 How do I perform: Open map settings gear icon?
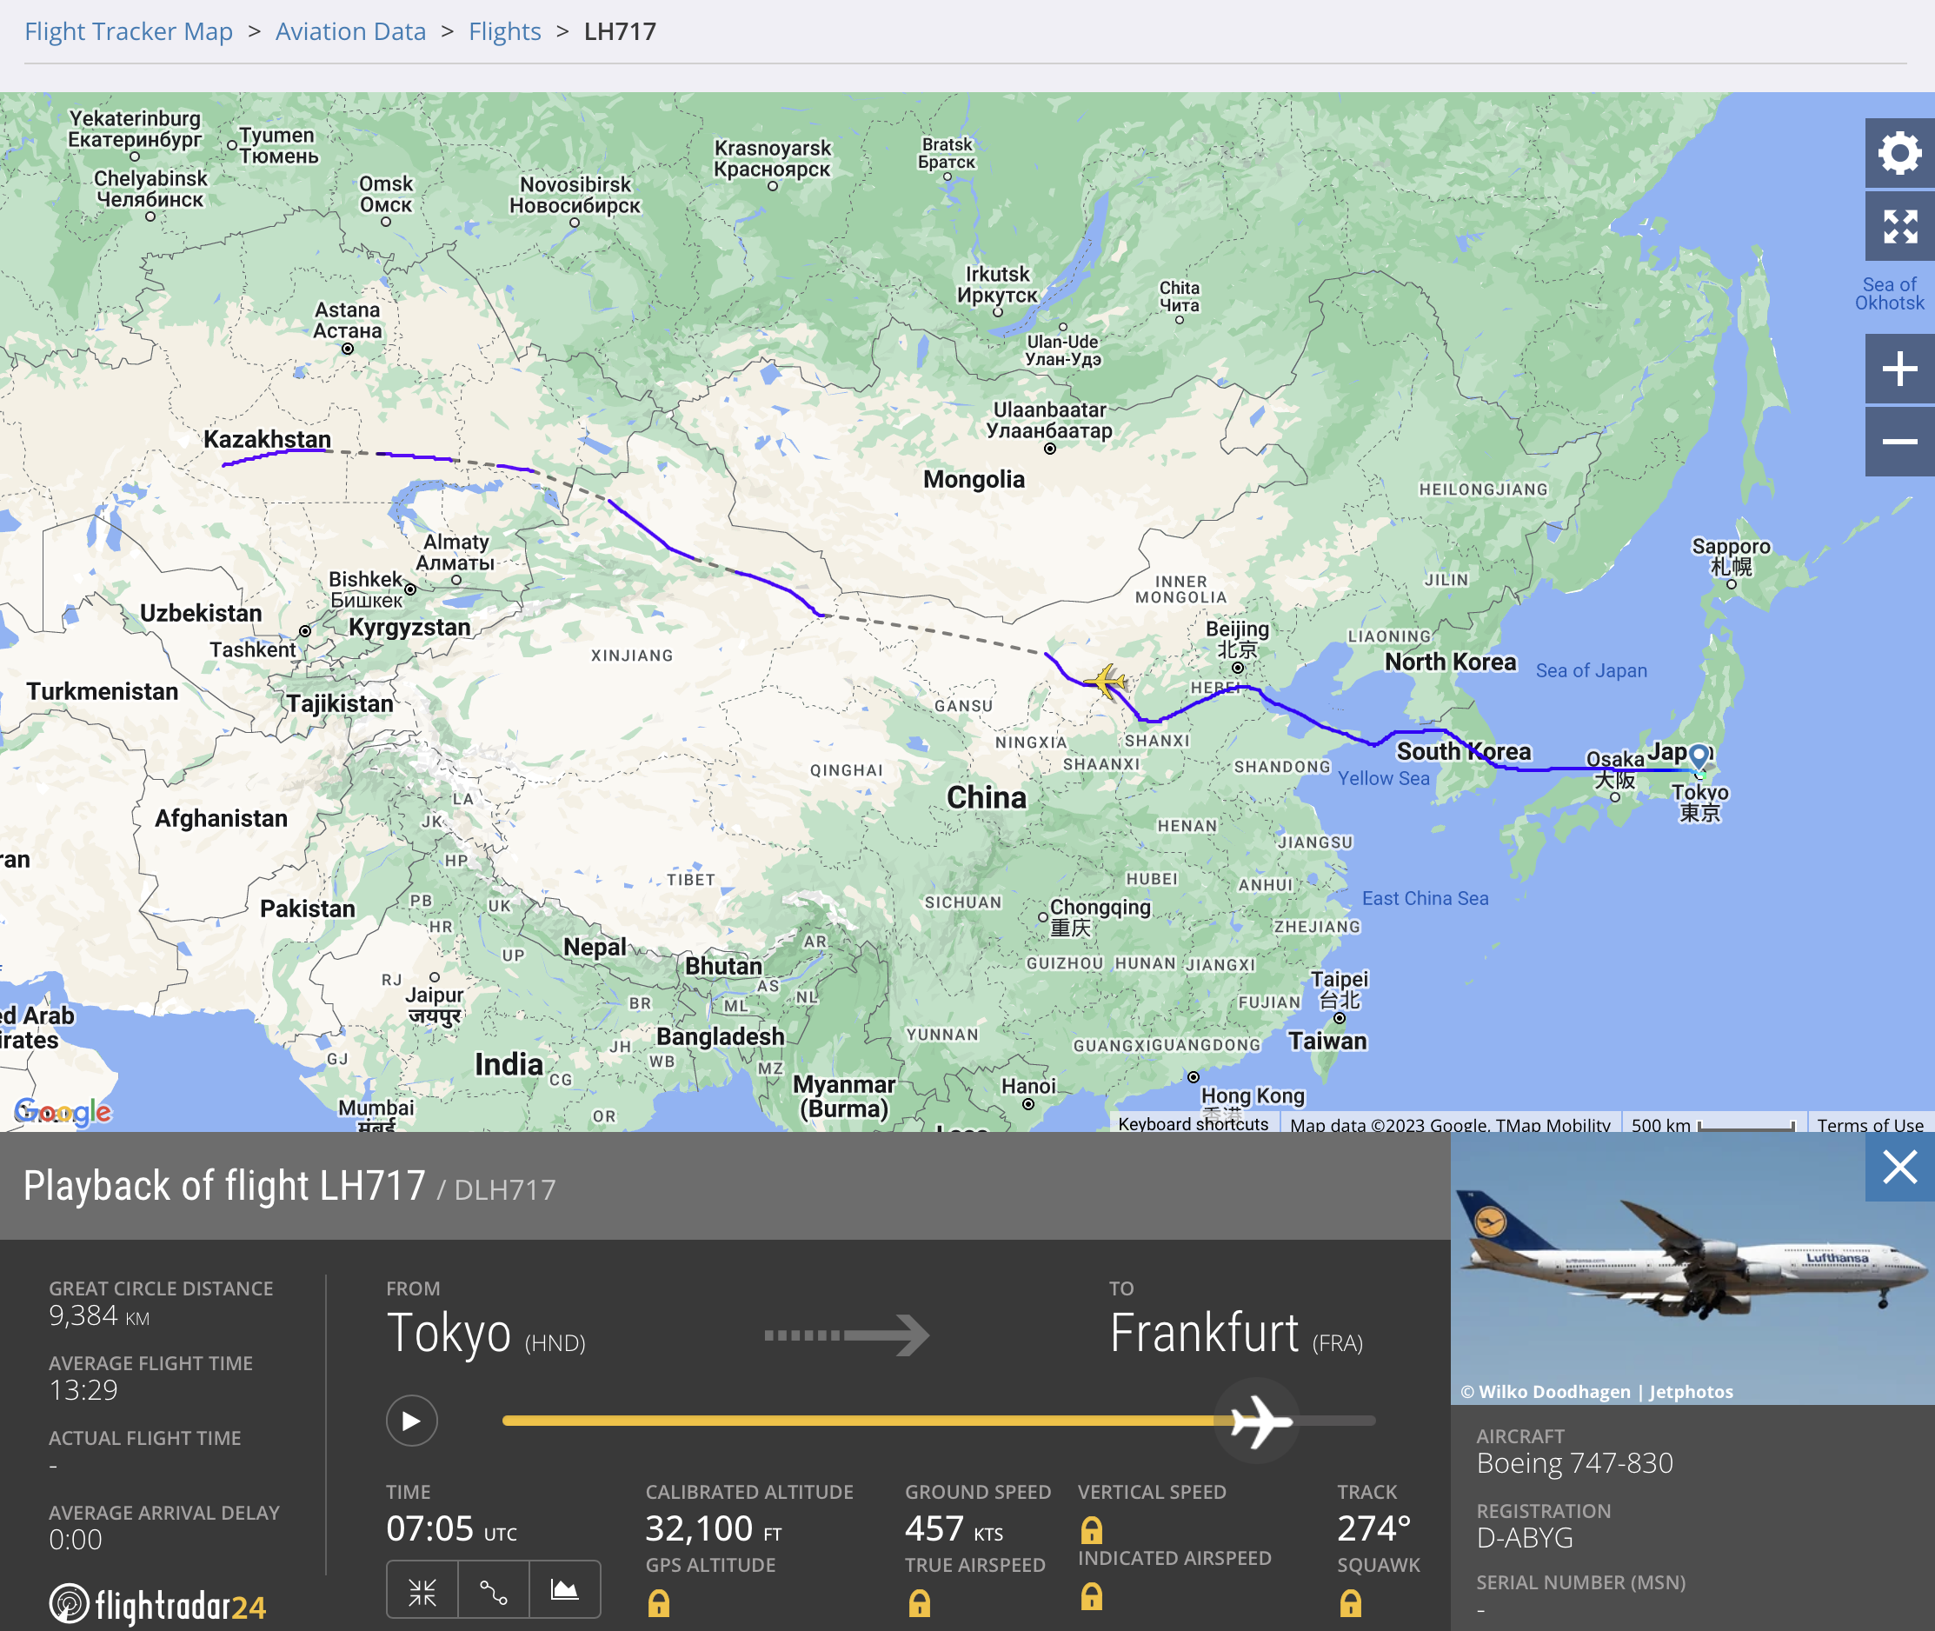pos(1899,154)
